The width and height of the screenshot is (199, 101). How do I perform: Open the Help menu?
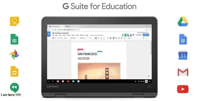(x=87, y=35)
